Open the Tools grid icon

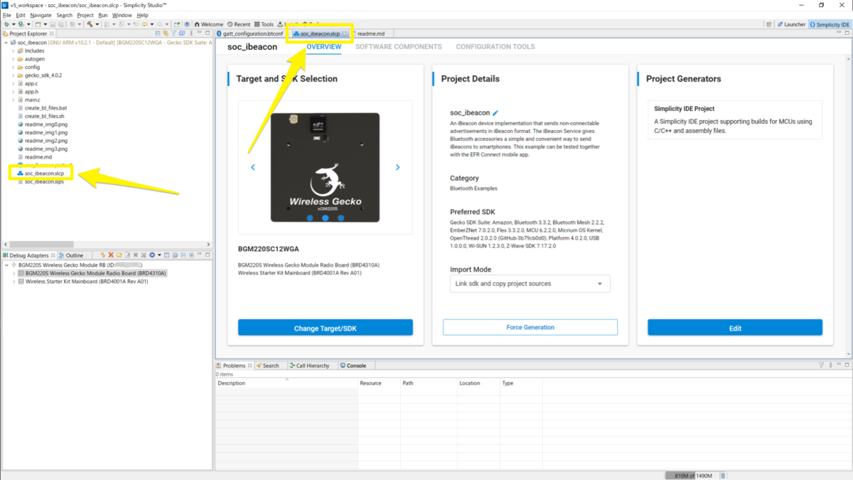(x=257, y=24)
